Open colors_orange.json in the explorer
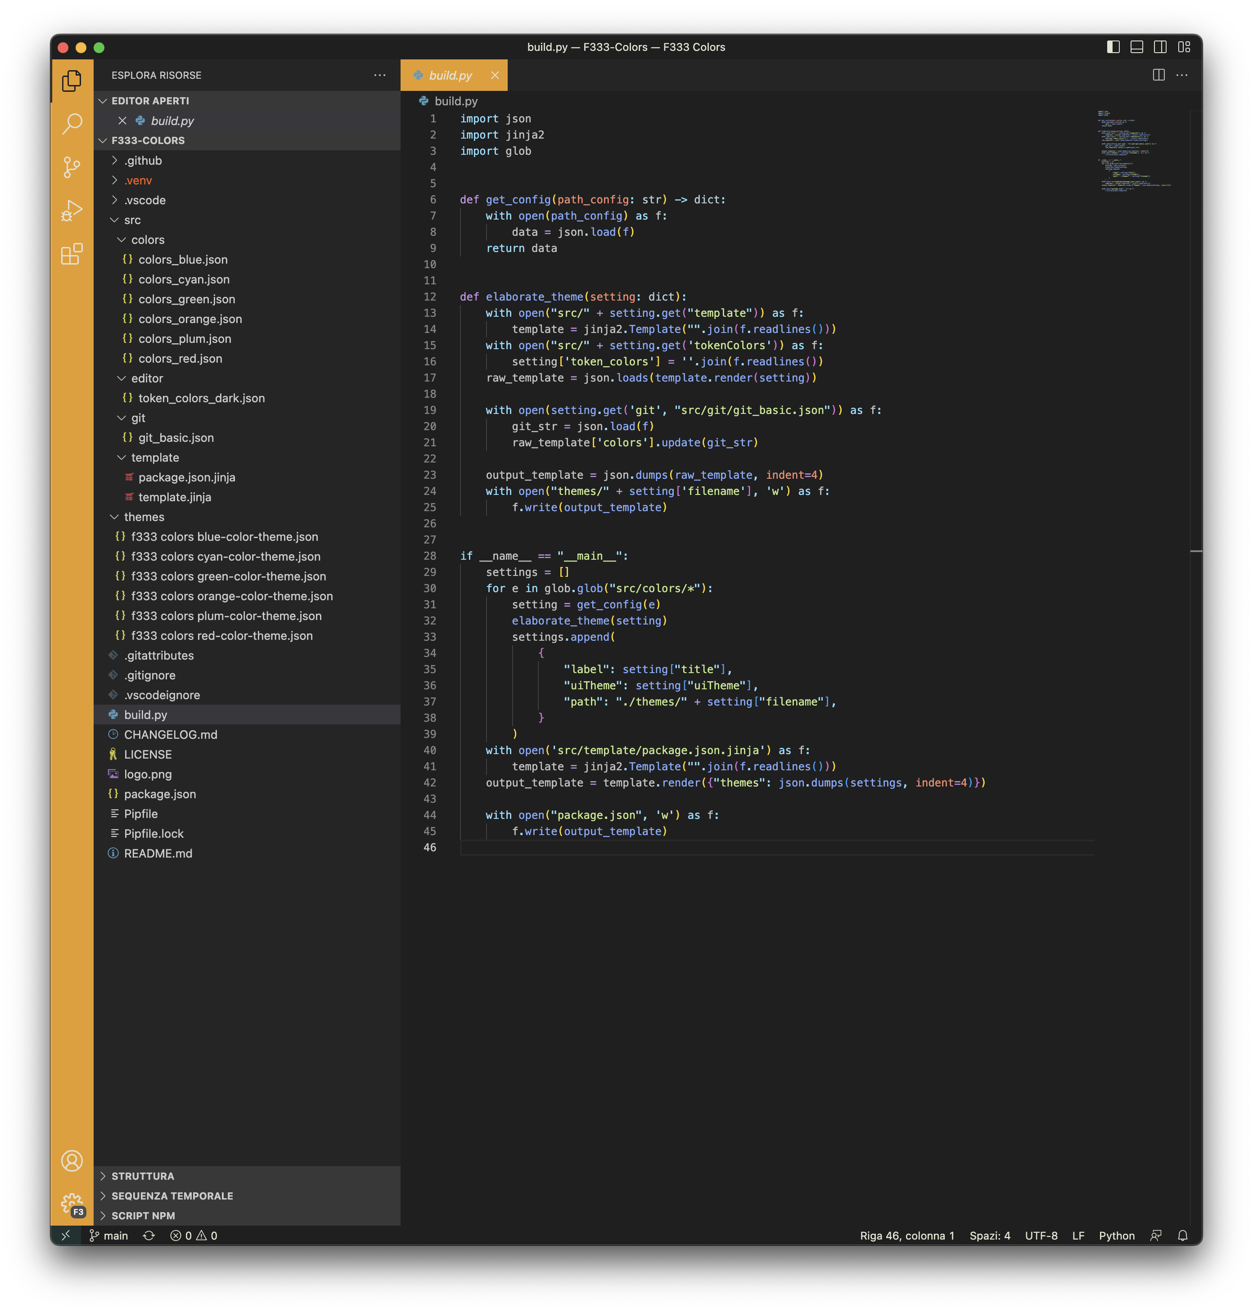Viewport: 1253px width, 1312px height. click(189, 319)
